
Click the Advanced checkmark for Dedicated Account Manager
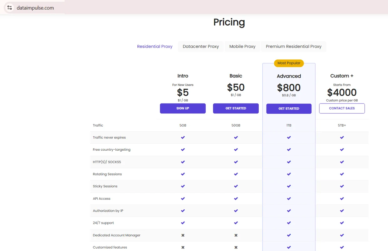[x=289, y=235]
